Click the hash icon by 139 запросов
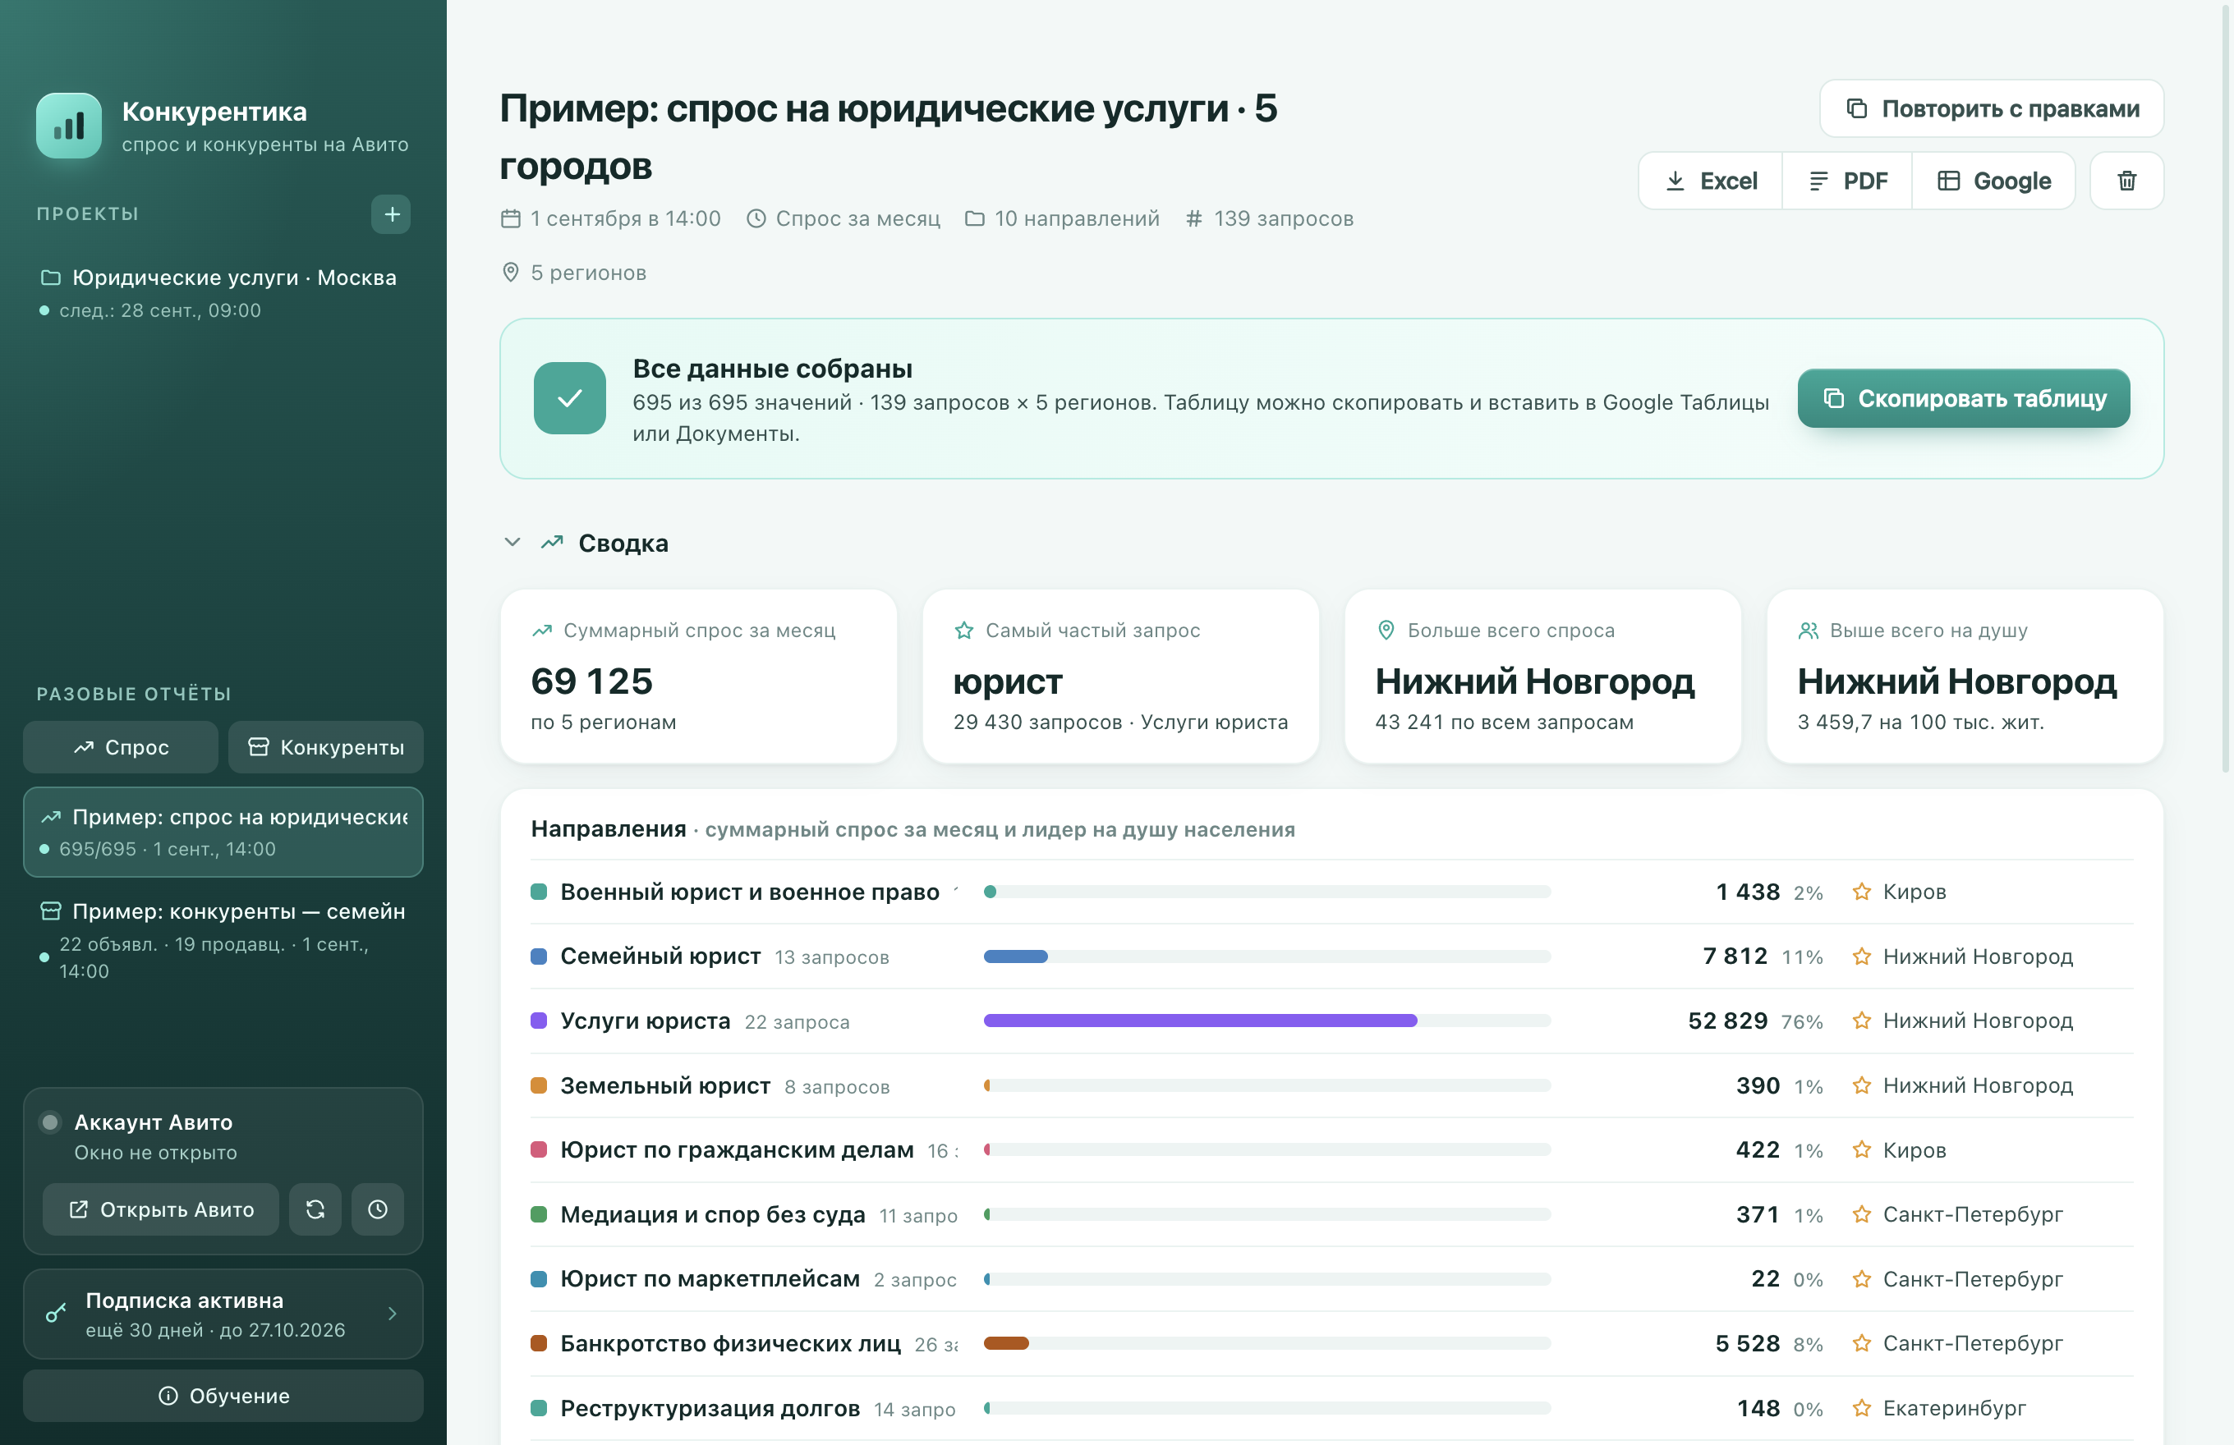Viewport: 2234px width, 1445px height. [1194, 218]
